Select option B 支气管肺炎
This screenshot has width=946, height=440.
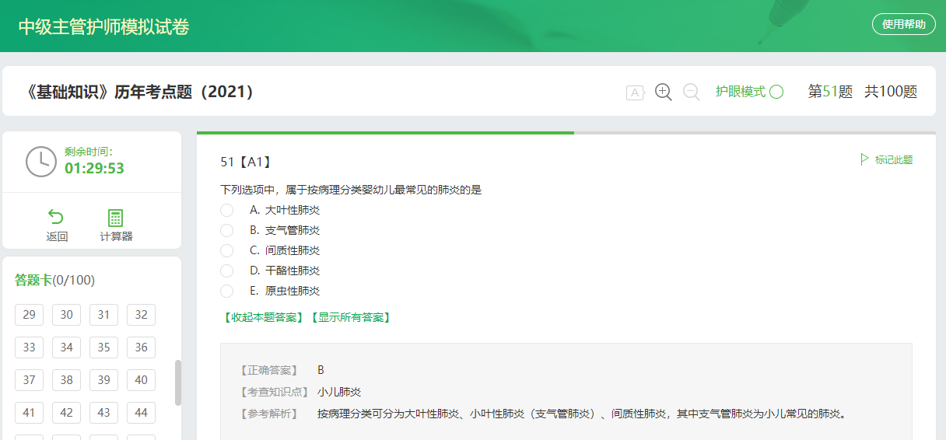(227, 230)
